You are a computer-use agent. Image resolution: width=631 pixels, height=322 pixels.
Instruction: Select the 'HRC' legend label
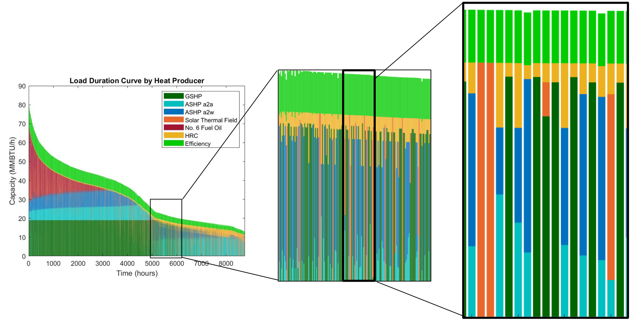(x=191, y=136)
